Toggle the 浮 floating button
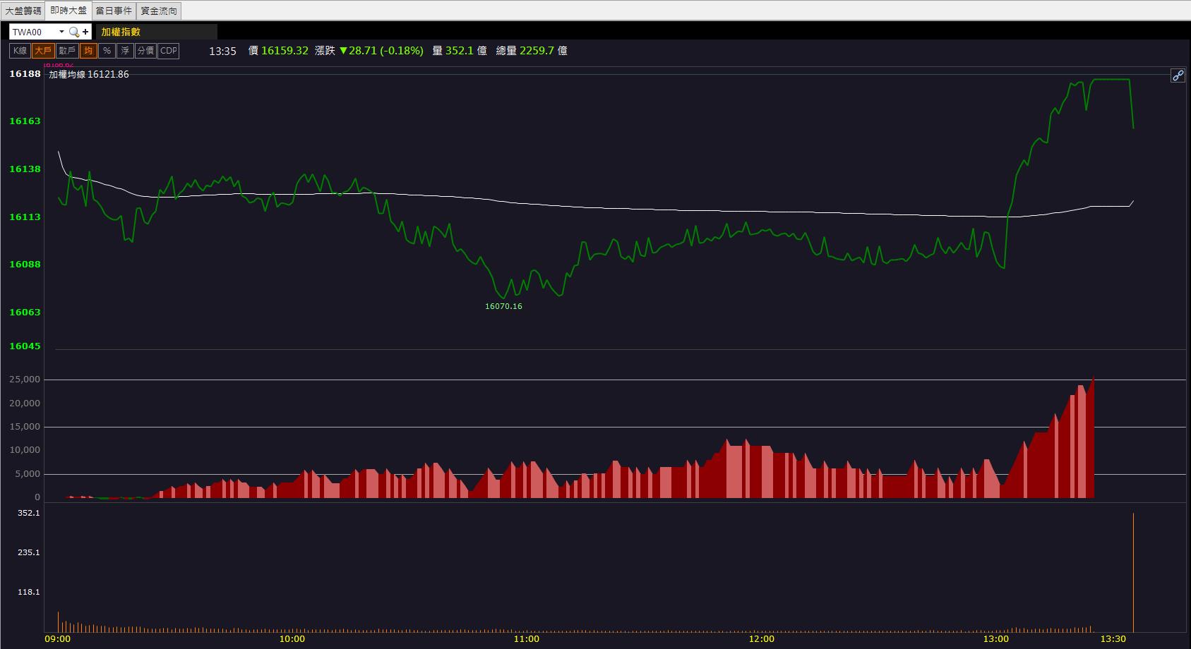This screenshot has height=649, width=1191. coord(125,51)
